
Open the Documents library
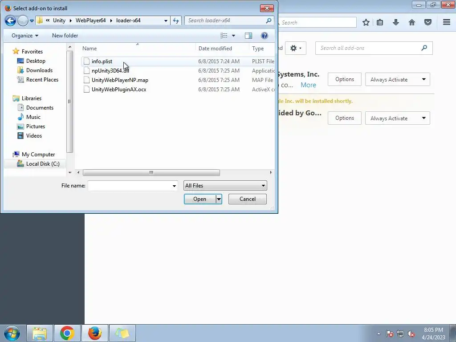click(x=40, y=108)
